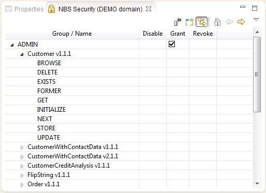Click the NBS Security lock icon
The image size is (266, 193).
(x=51, y=9)
